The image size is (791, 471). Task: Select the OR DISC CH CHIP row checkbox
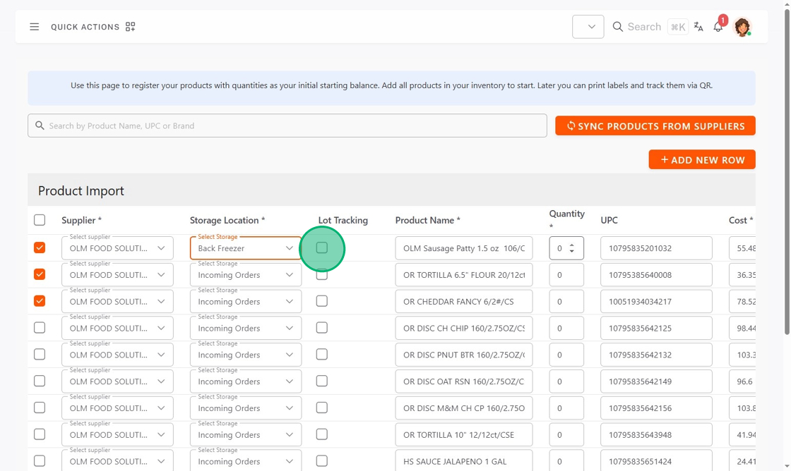point(40,328)
